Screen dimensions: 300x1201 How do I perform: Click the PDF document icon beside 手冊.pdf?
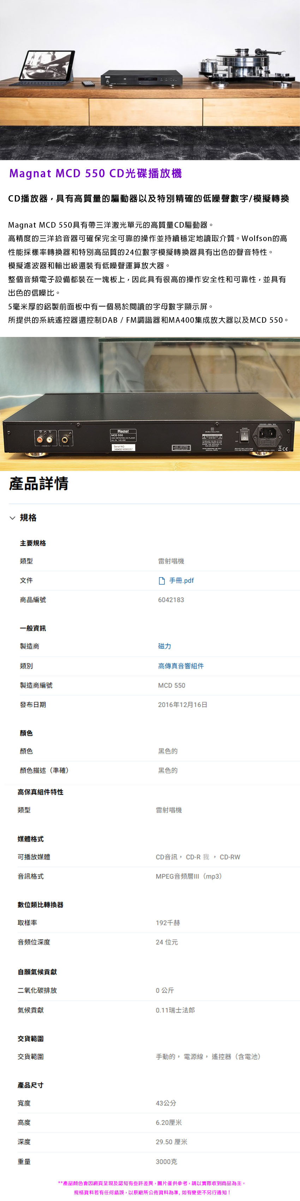click(162, 581)
